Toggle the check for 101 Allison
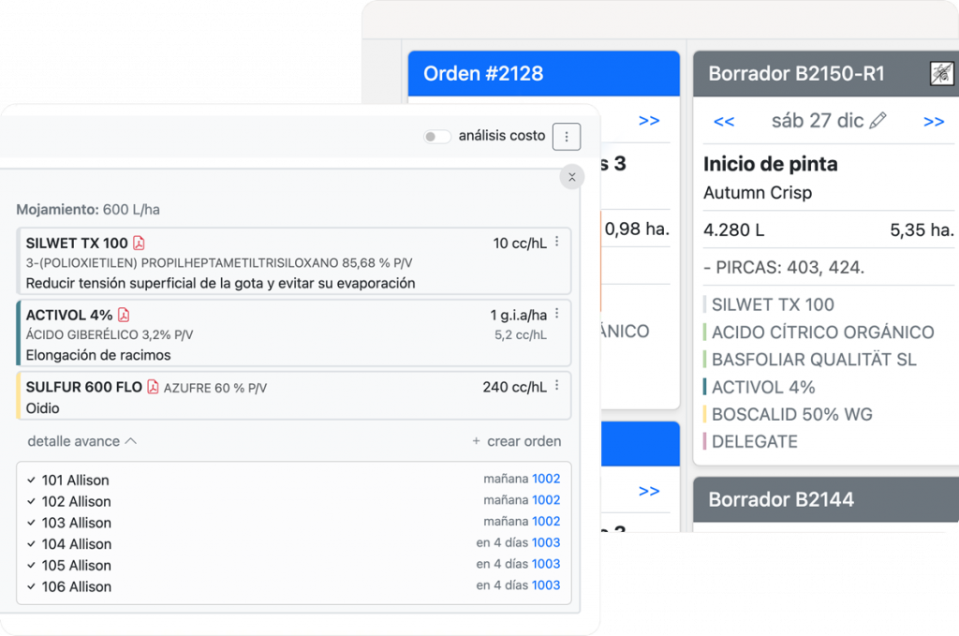959x636 pixels. click(x=32, y=481)
